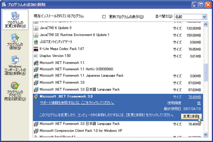This screenshot has height=142, width=213.
Task: Select .NET Framework 1.1 Japanese Language Pack
Action: 118,76
